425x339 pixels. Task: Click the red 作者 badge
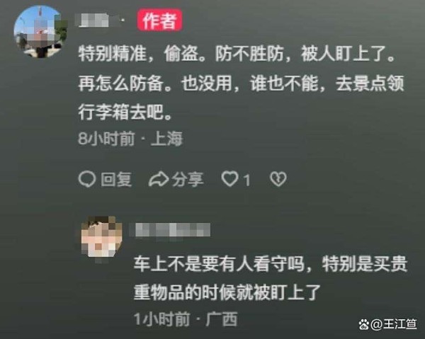pos(159,20)
